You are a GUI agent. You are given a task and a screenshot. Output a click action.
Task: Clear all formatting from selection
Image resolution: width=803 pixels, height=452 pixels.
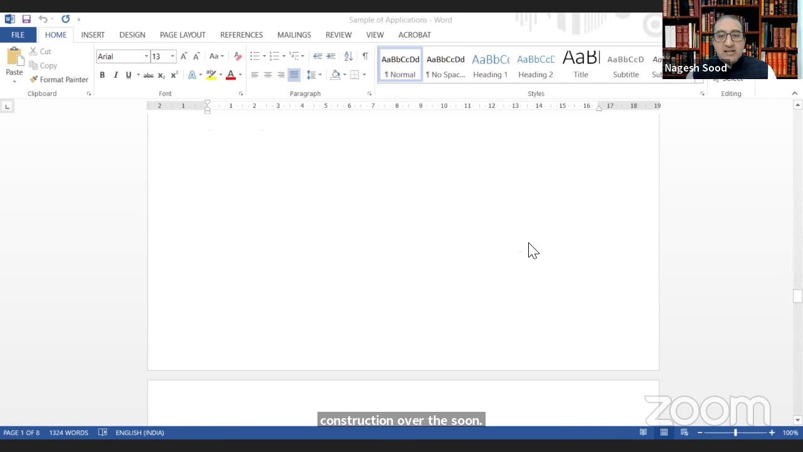pos(237,56)
